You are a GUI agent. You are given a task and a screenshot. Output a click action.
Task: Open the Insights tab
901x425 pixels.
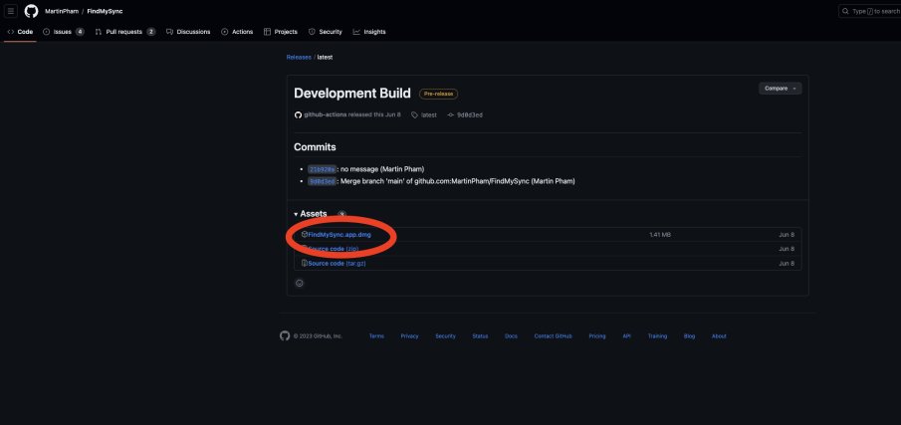click(369, 32)
